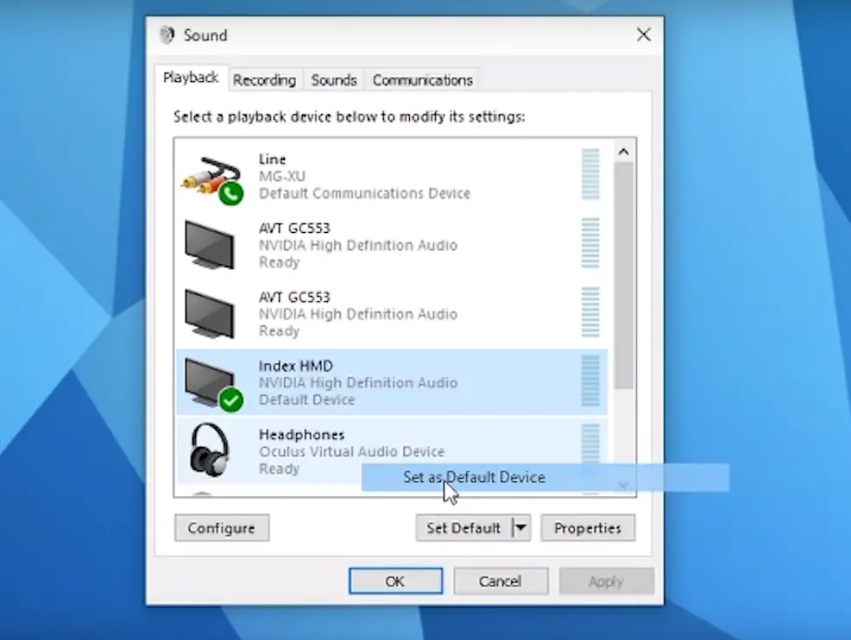The image size is (851, 640).
Task: Select the 'Index HMD' device name
Action: (x=296, y=366)
